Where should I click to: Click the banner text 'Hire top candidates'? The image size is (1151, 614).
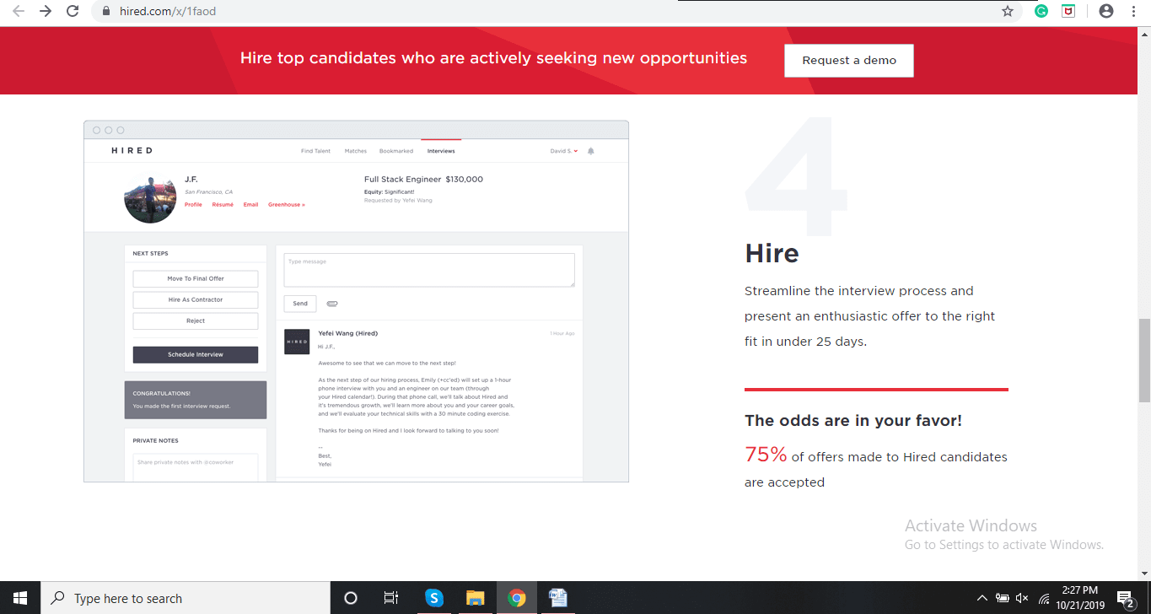[493, 58]
